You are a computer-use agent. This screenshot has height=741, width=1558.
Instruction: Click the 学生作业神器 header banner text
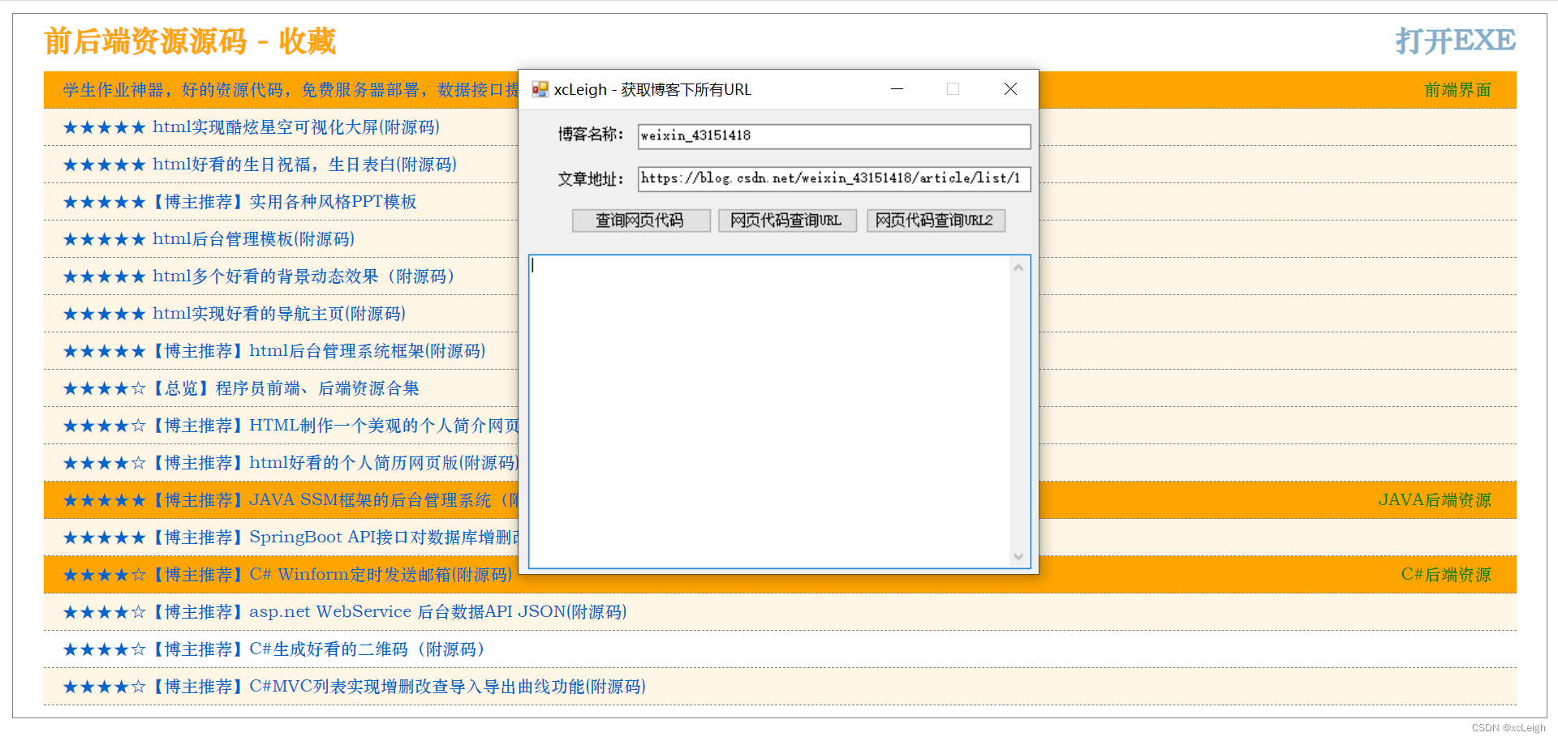coord(291,90)
